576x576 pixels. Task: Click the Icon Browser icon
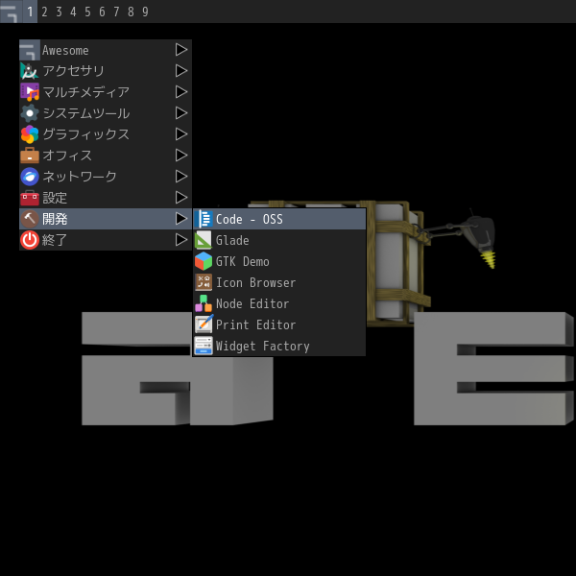tap(204, 282)
